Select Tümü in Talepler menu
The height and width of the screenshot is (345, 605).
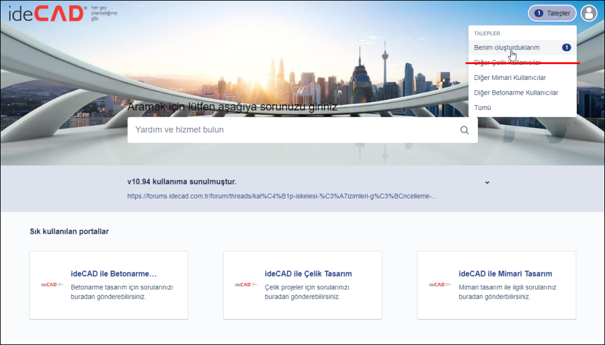[x=522, y=107]
